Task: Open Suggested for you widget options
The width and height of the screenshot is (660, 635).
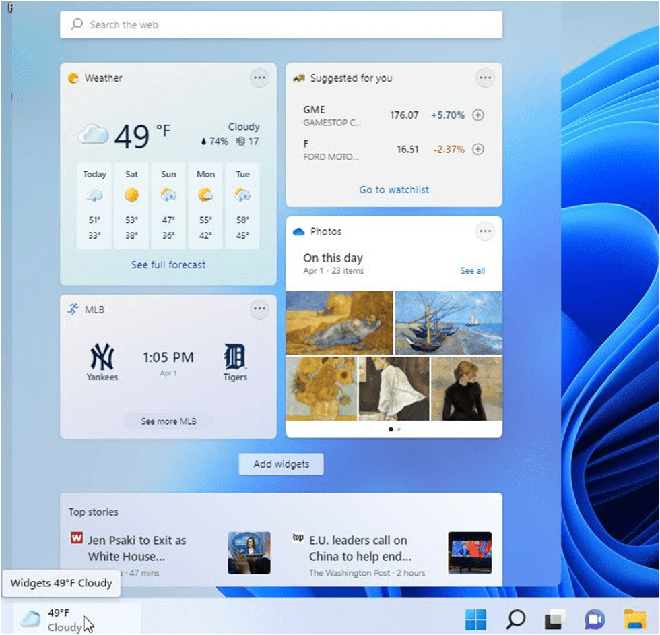Action: [x=485, y=78]
